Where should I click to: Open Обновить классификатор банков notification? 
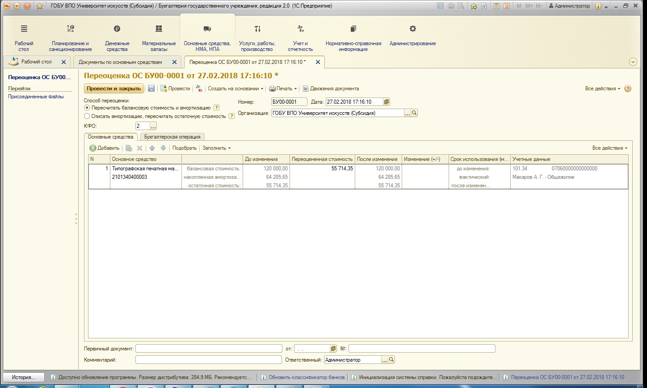pyautogui.click(x=302, y=377)
